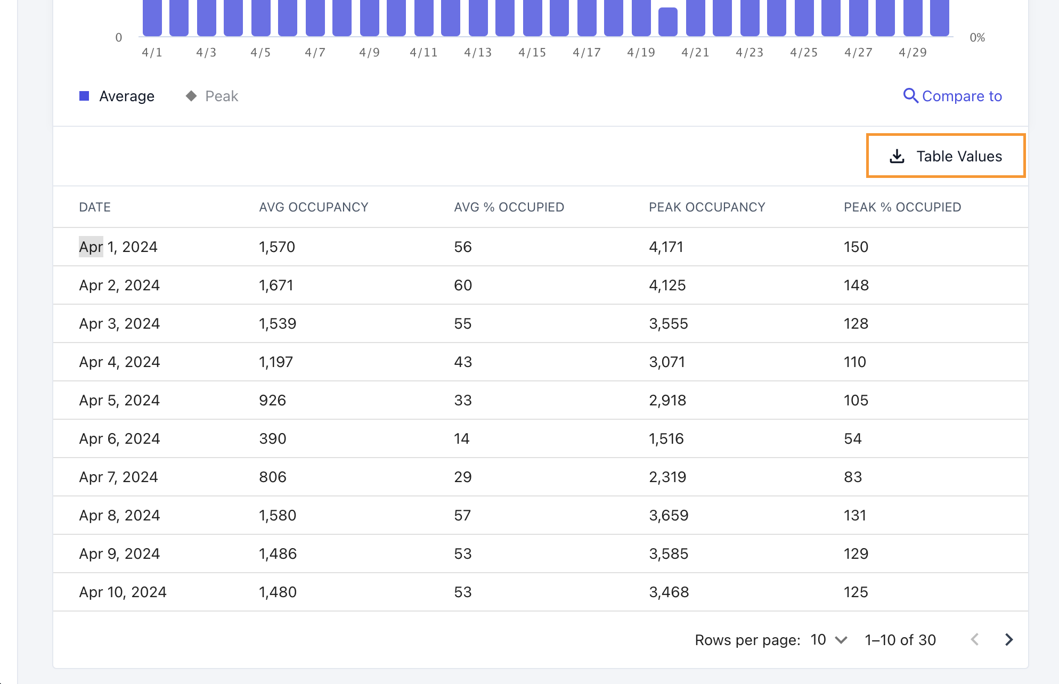Open the Rows per page dropdown
The height and width of the screenshot is (684, 1059).
click(x=841, y=639)
